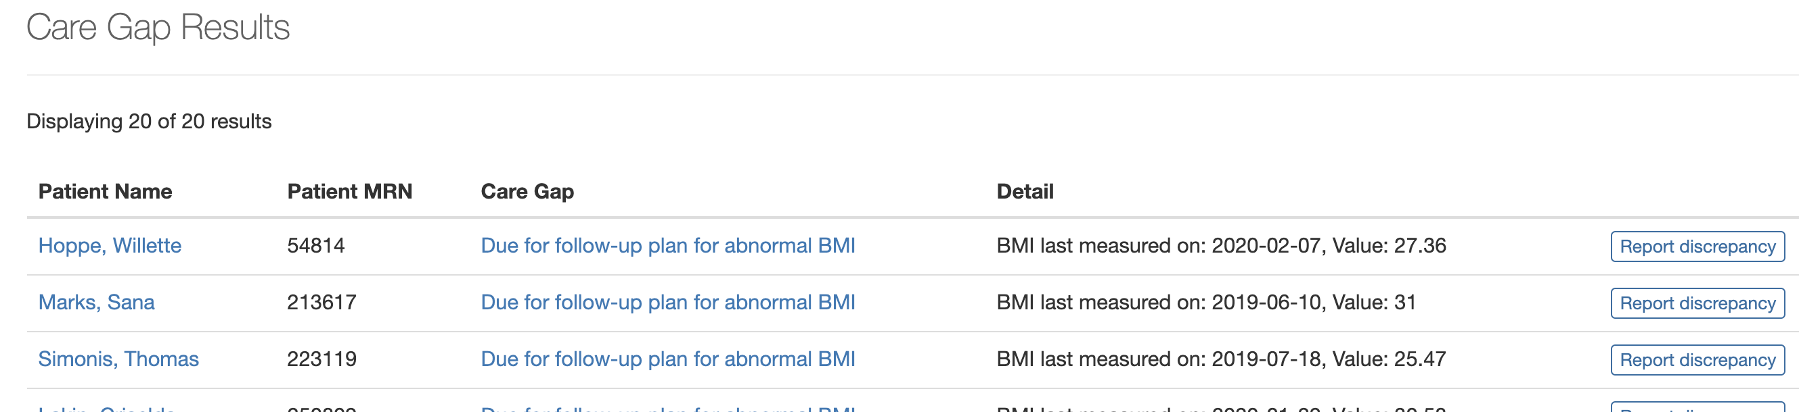1799x412 pixels.
Task: Click the Care Gap column header
Action: (527, 192)
